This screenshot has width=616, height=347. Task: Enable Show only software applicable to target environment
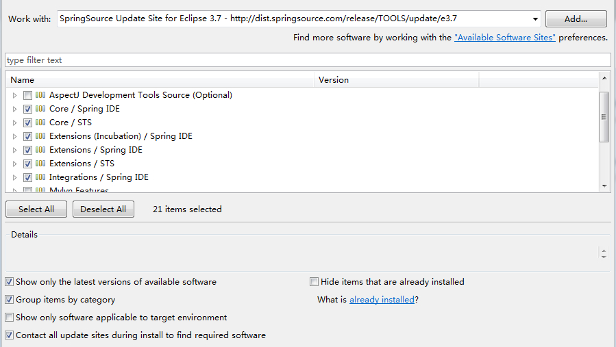click(10, 317)
